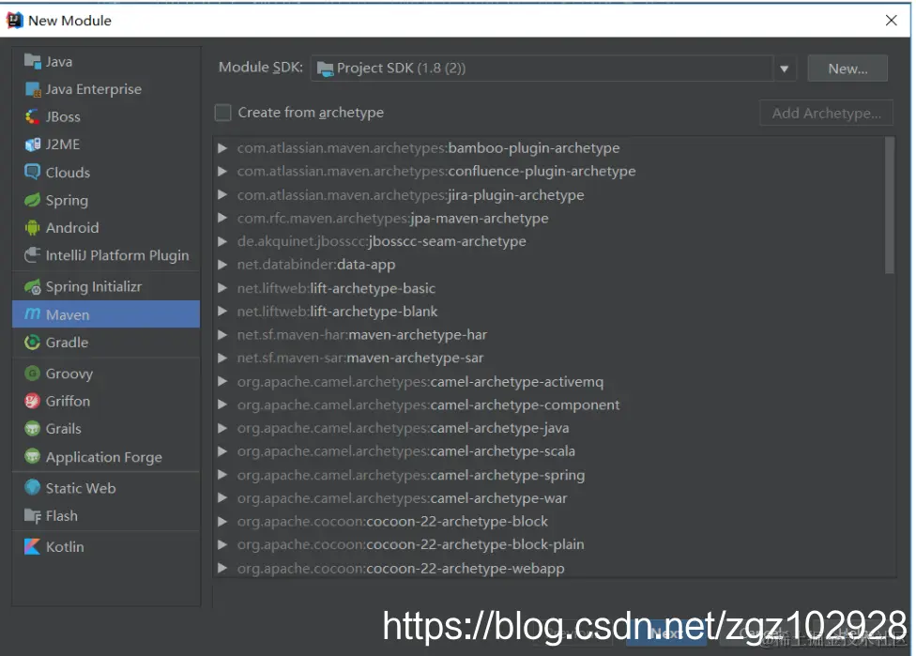Select camel-archetype-activemq row text
Image resolution: width=916 pixels, height=656 pixels.
420,381
